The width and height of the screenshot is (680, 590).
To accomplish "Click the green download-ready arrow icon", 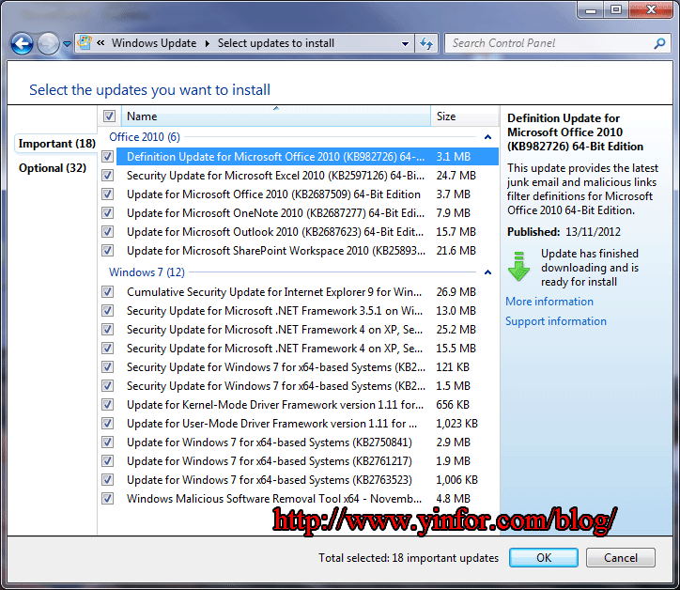I will [518, 267].
